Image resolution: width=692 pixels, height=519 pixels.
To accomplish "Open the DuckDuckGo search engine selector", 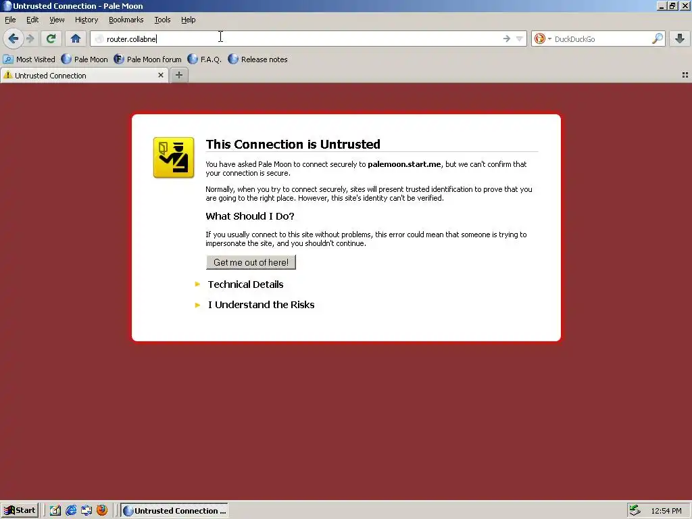I will coord(543,39).
